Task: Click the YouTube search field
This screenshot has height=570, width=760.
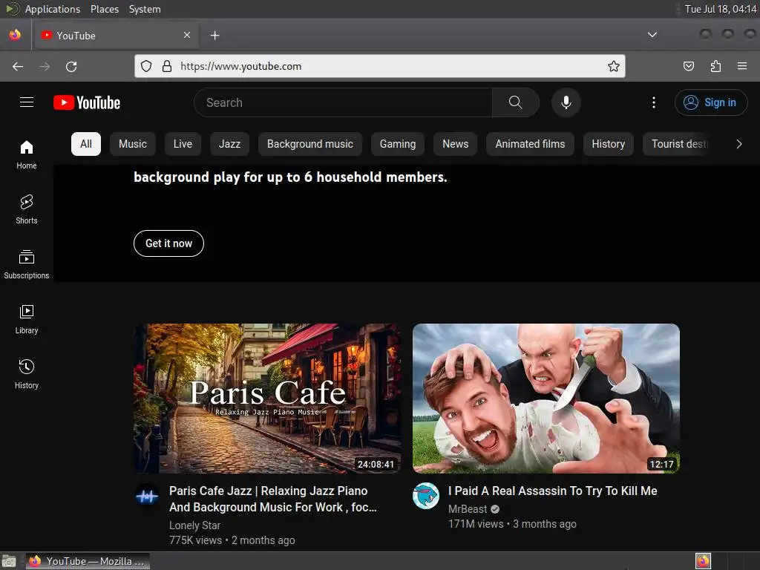Action: (343, 102)
